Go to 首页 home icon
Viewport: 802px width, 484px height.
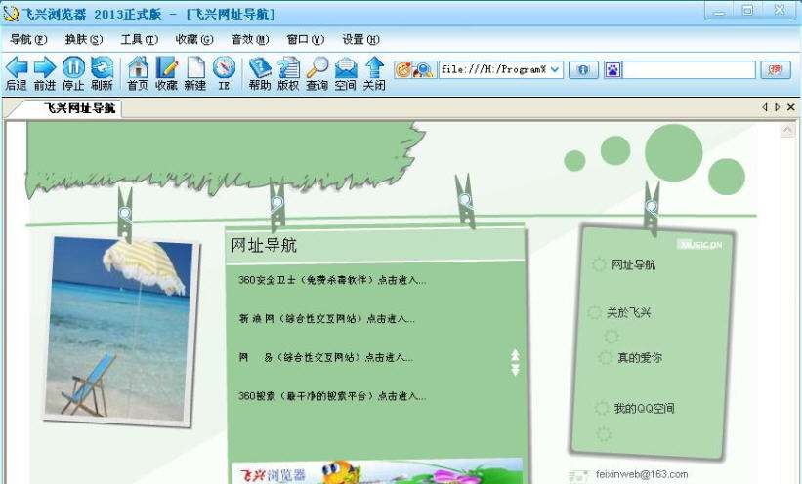tap(138, 67)
